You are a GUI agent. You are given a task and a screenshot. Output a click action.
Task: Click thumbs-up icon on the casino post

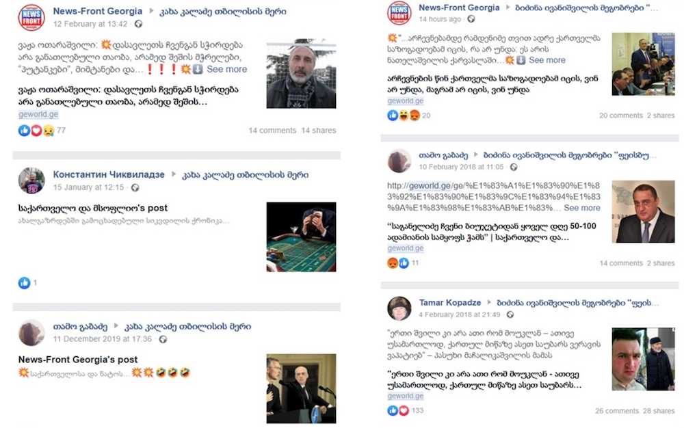pos(24,283)
